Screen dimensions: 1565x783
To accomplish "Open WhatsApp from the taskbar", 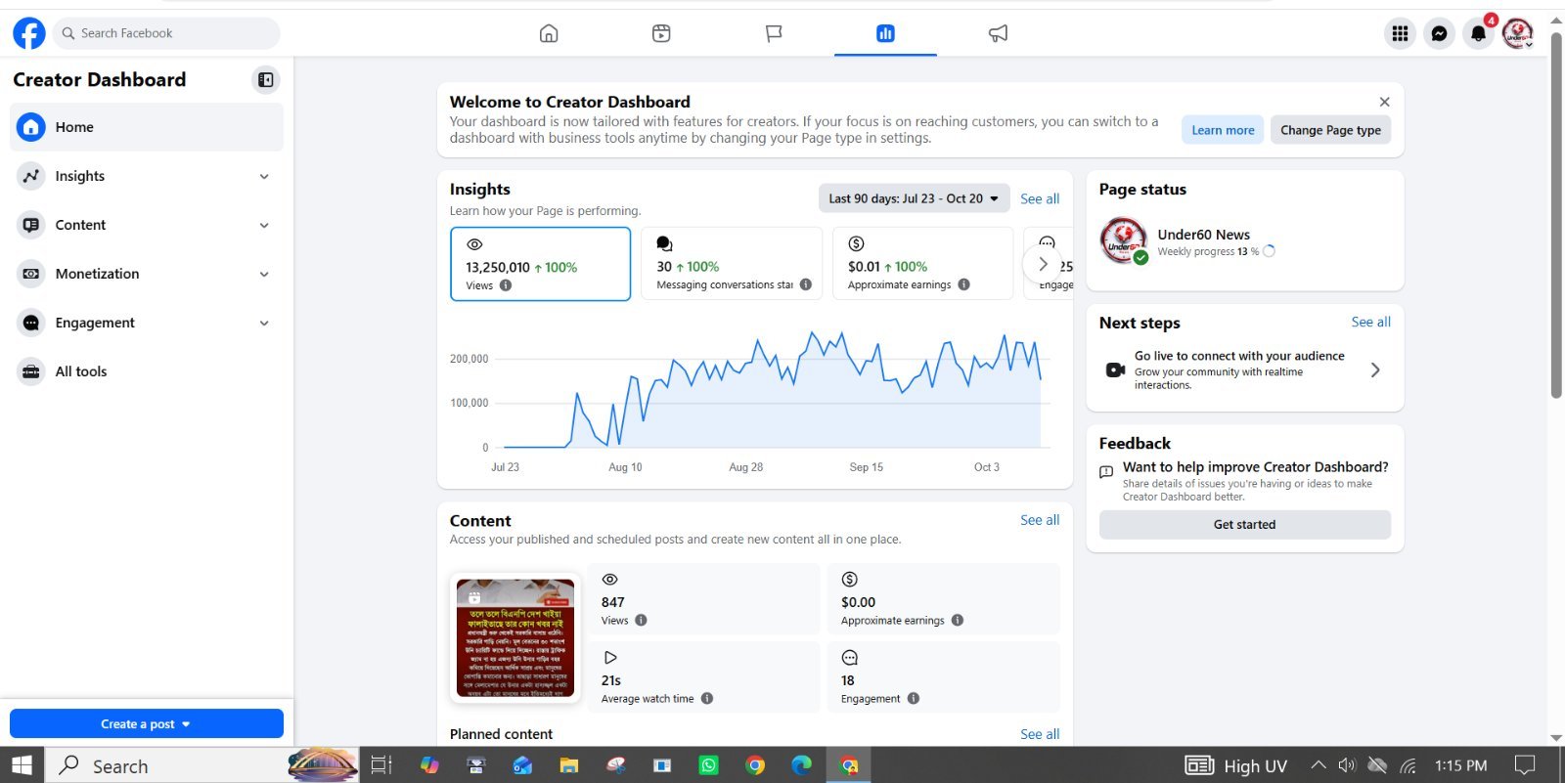I will [x=708, y=765].
